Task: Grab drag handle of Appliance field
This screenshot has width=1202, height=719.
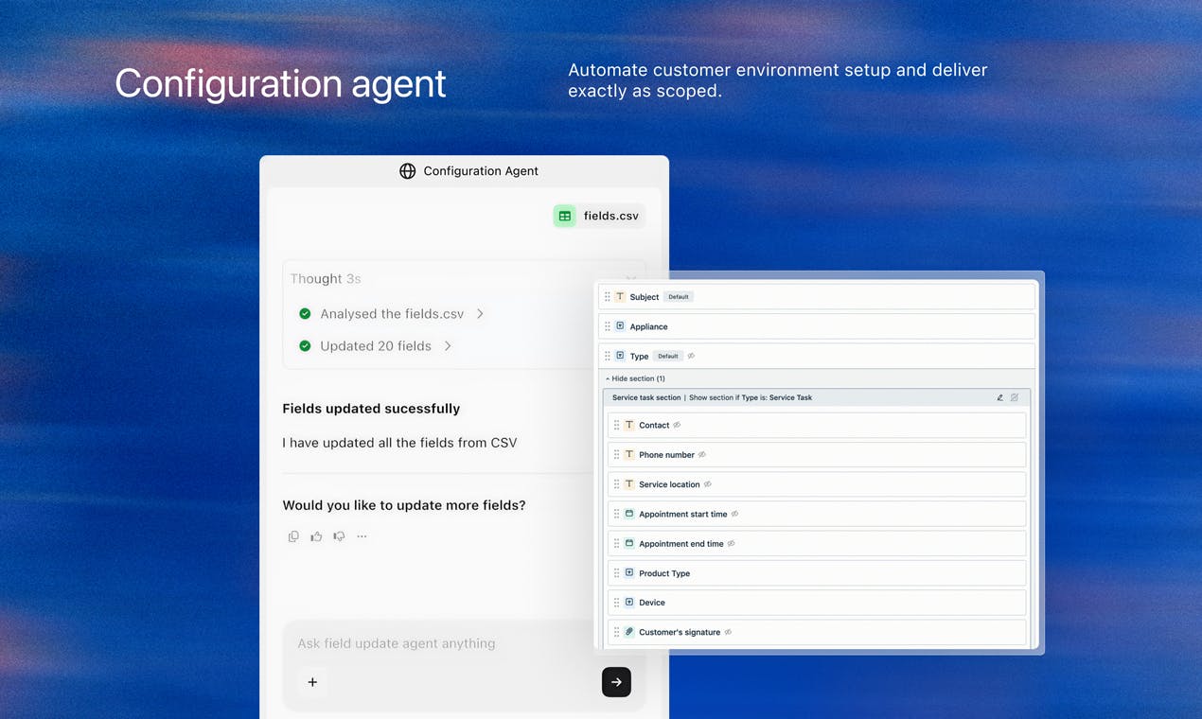Action: [608, 326]
